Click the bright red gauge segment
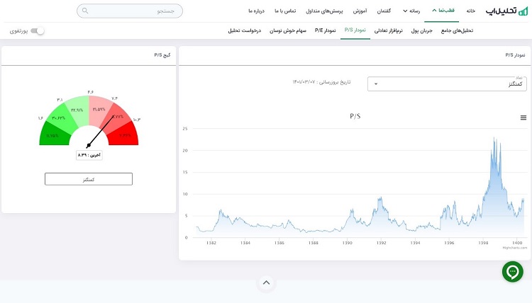 [x=124, y=134]
